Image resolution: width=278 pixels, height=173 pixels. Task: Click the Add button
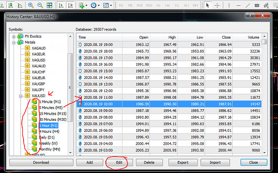point(89,162)
